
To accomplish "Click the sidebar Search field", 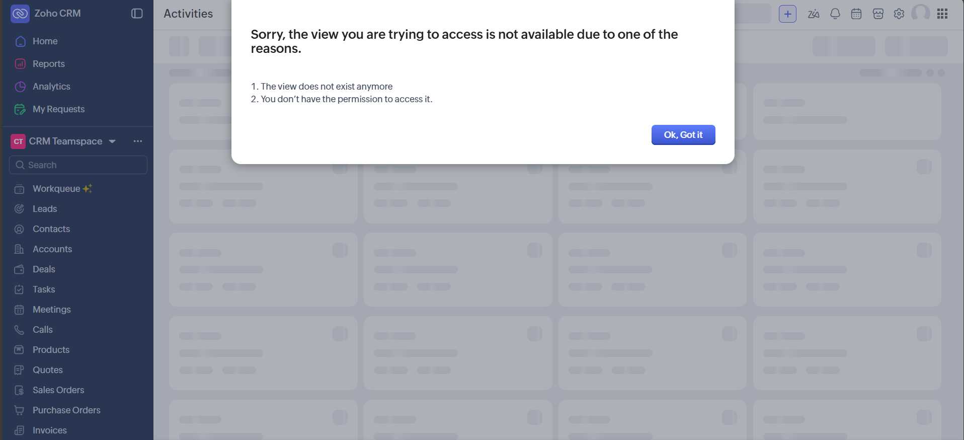I will pos(78,165).
